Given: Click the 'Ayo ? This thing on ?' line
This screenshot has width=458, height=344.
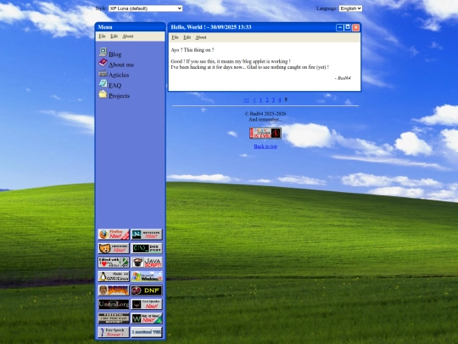Looking at the screenshot, I should (x=193, y=50).
